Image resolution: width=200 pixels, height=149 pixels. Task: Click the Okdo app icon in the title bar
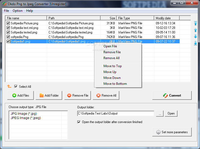pyautogui.click(x=4, y=4)
